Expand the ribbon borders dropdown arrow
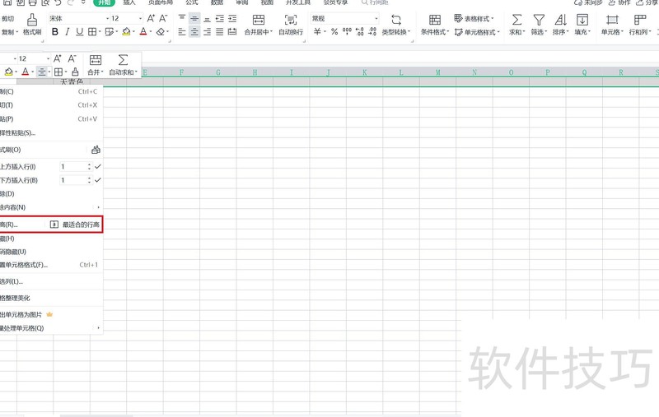 coord(99,32)
